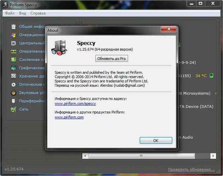Minimize the Piriform Speccy window
The height and width of the screenshot is (176, 223).
tap(192, 3)
